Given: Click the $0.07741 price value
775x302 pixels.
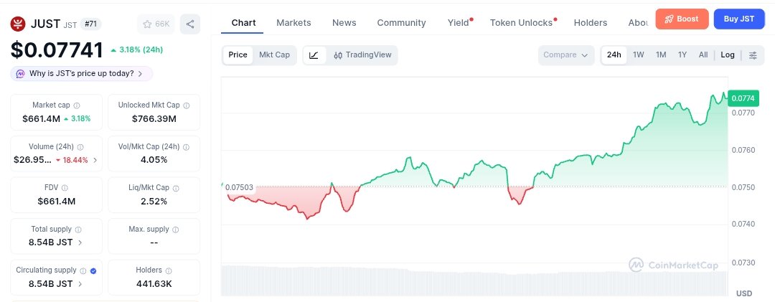Looking at the screenshot, I should tap(57, 50).
